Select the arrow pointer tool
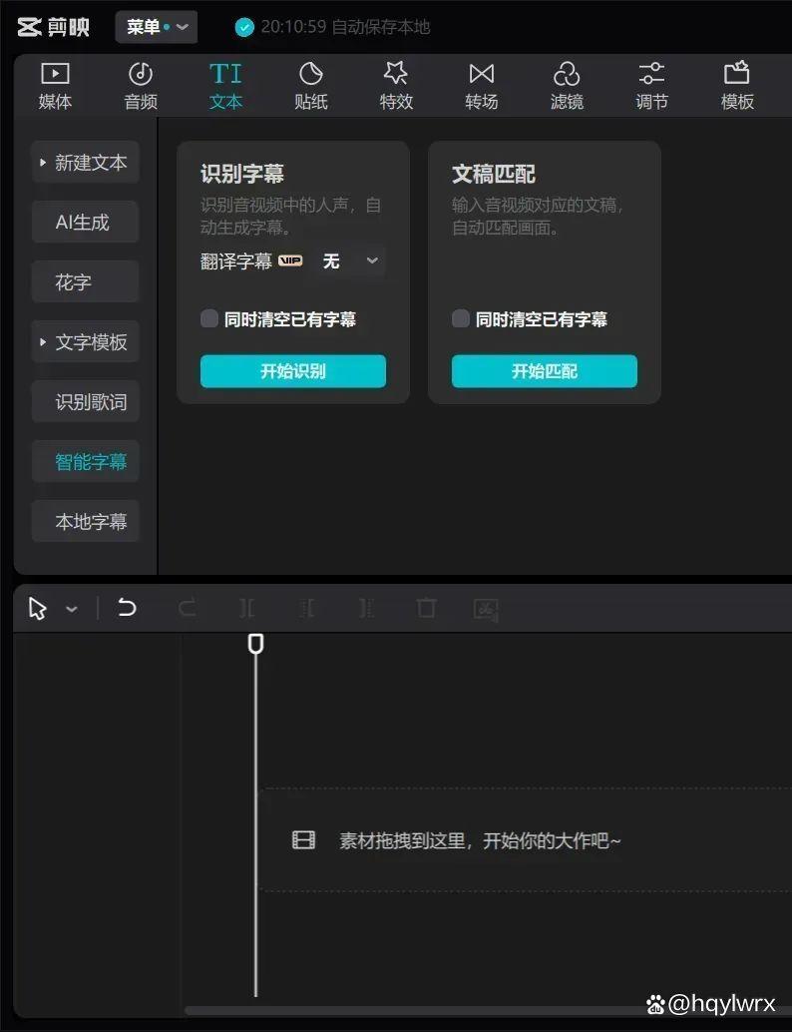Viewport: 792px width, 1032px height. click(38, 609)
